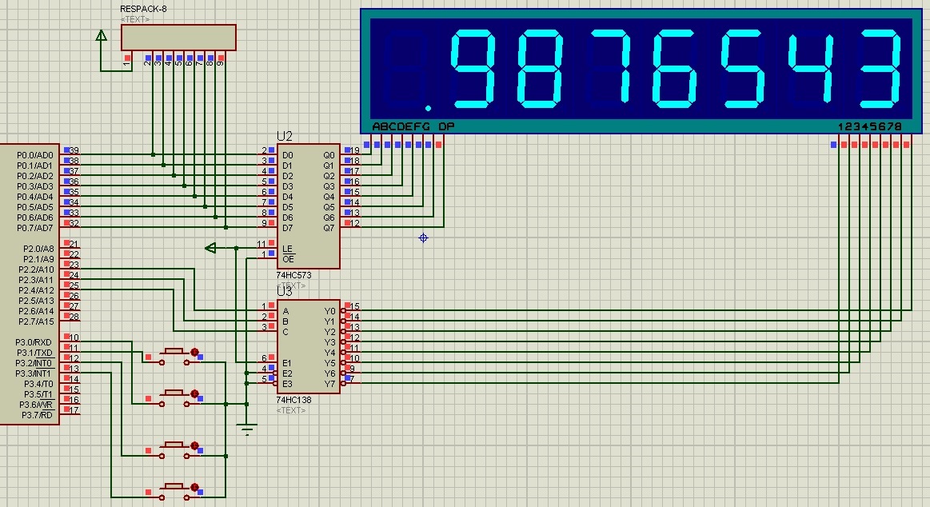Click the "D0" input label on U2
The image size is (930, 507).
(288, 155)
